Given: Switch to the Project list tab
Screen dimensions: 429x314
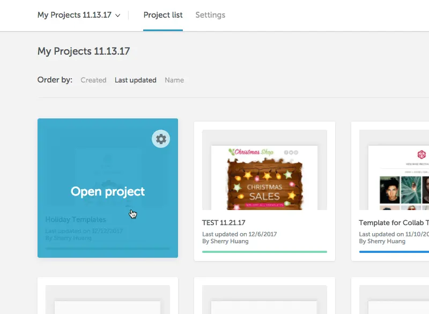Looking at the screenshot, I should [x=163, y=15].
